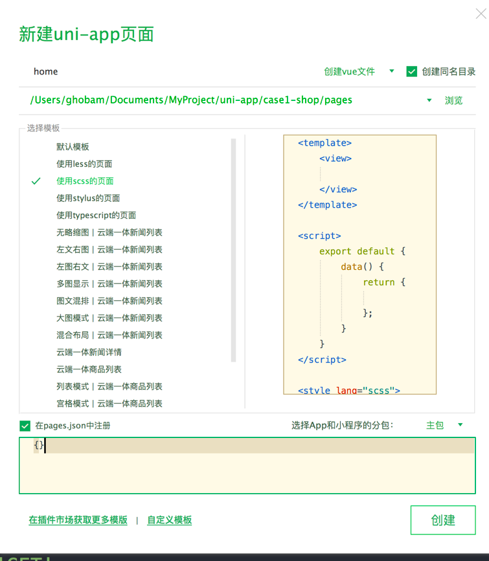Select 大图模式 | 云端一体新闻列表 template
489x561 pixels.
(109, 318)
